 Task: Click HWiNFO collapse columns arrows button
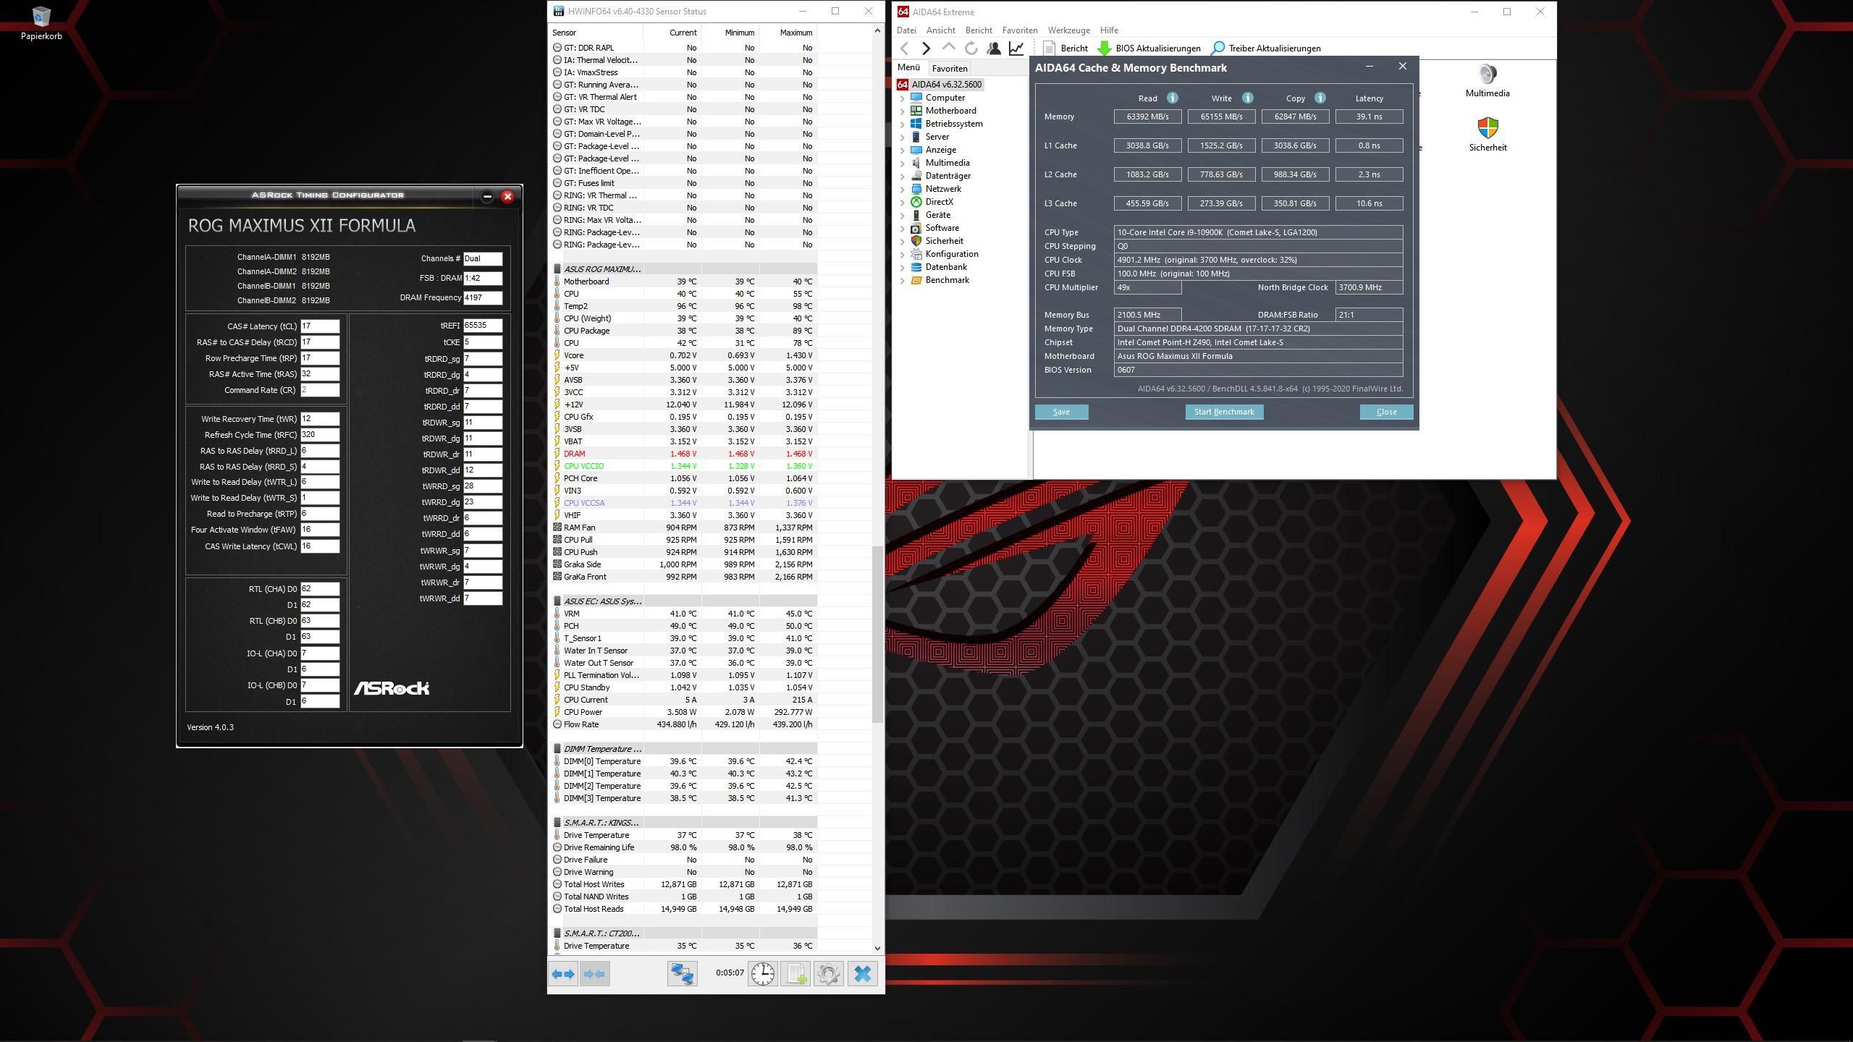pos(594,974)
